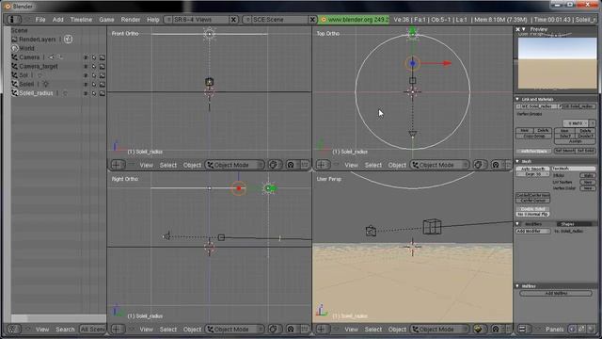
Task: Open the Search menu in outliner header
Action: click(65, 329)
